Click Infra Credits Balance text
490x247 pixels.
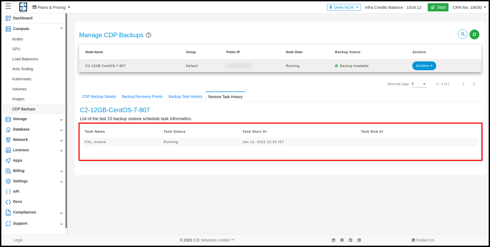coord(393,7)
